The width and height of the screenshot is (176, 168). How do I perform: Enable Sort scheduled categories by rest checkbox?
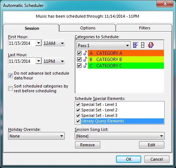tap(10, 88)
